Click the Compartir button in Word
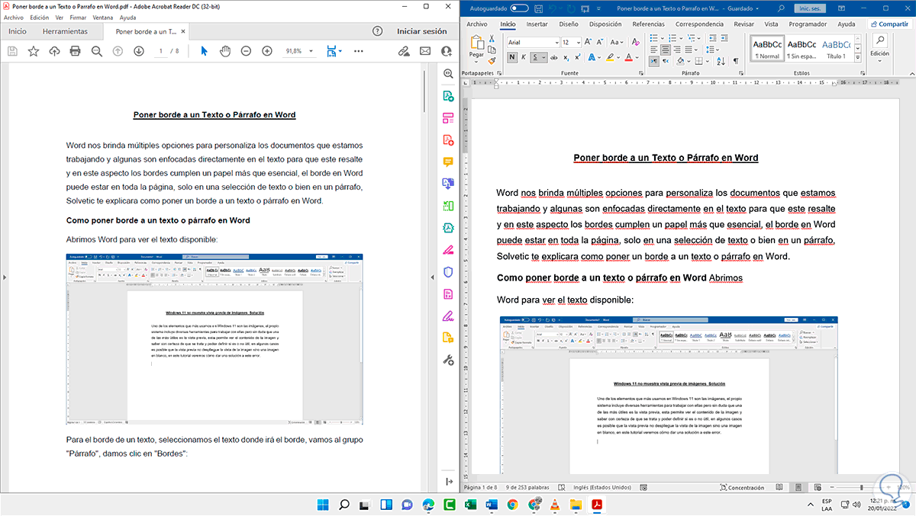Viewport: 916px width, 516px height. click(x=889, y=24)
